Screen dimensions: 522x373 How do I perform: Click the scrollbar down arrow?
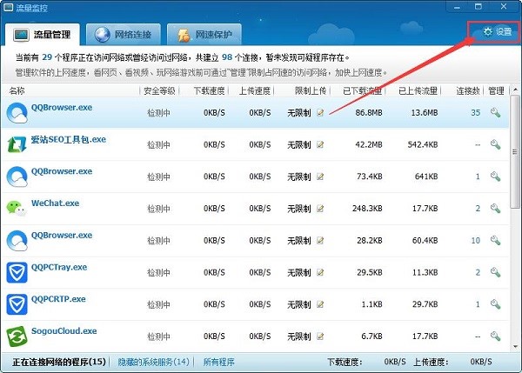[x=515, y=347]
